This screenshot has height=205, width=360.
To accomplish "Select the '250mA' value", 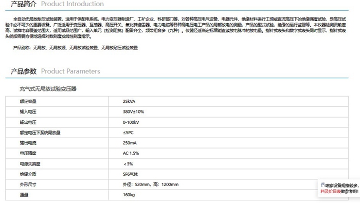I will coord(130,143).
